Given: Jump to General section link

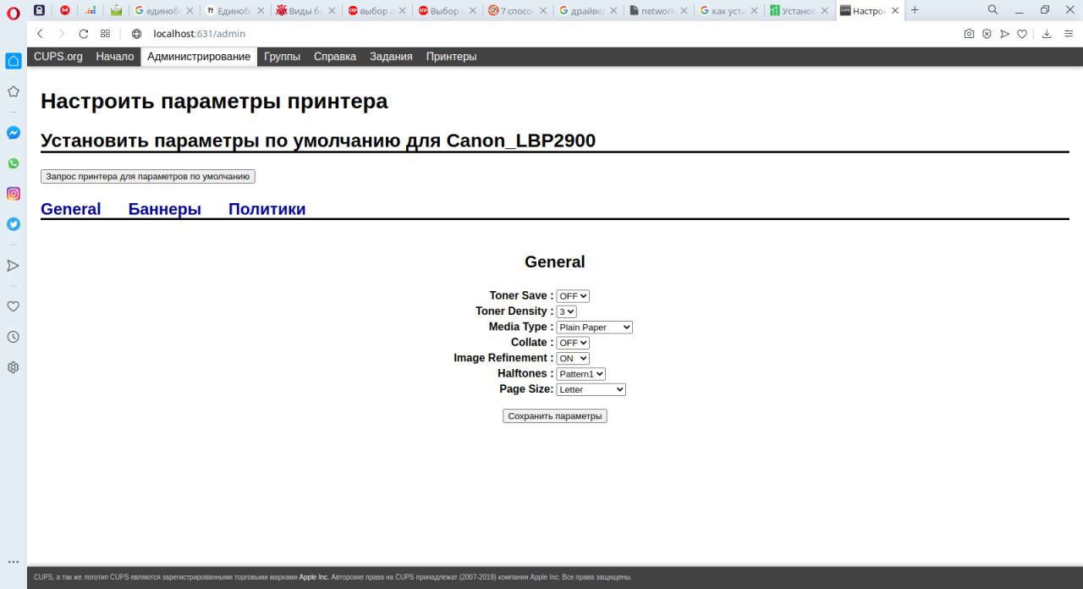Looking at the screenshot, I should pos(71,209).
